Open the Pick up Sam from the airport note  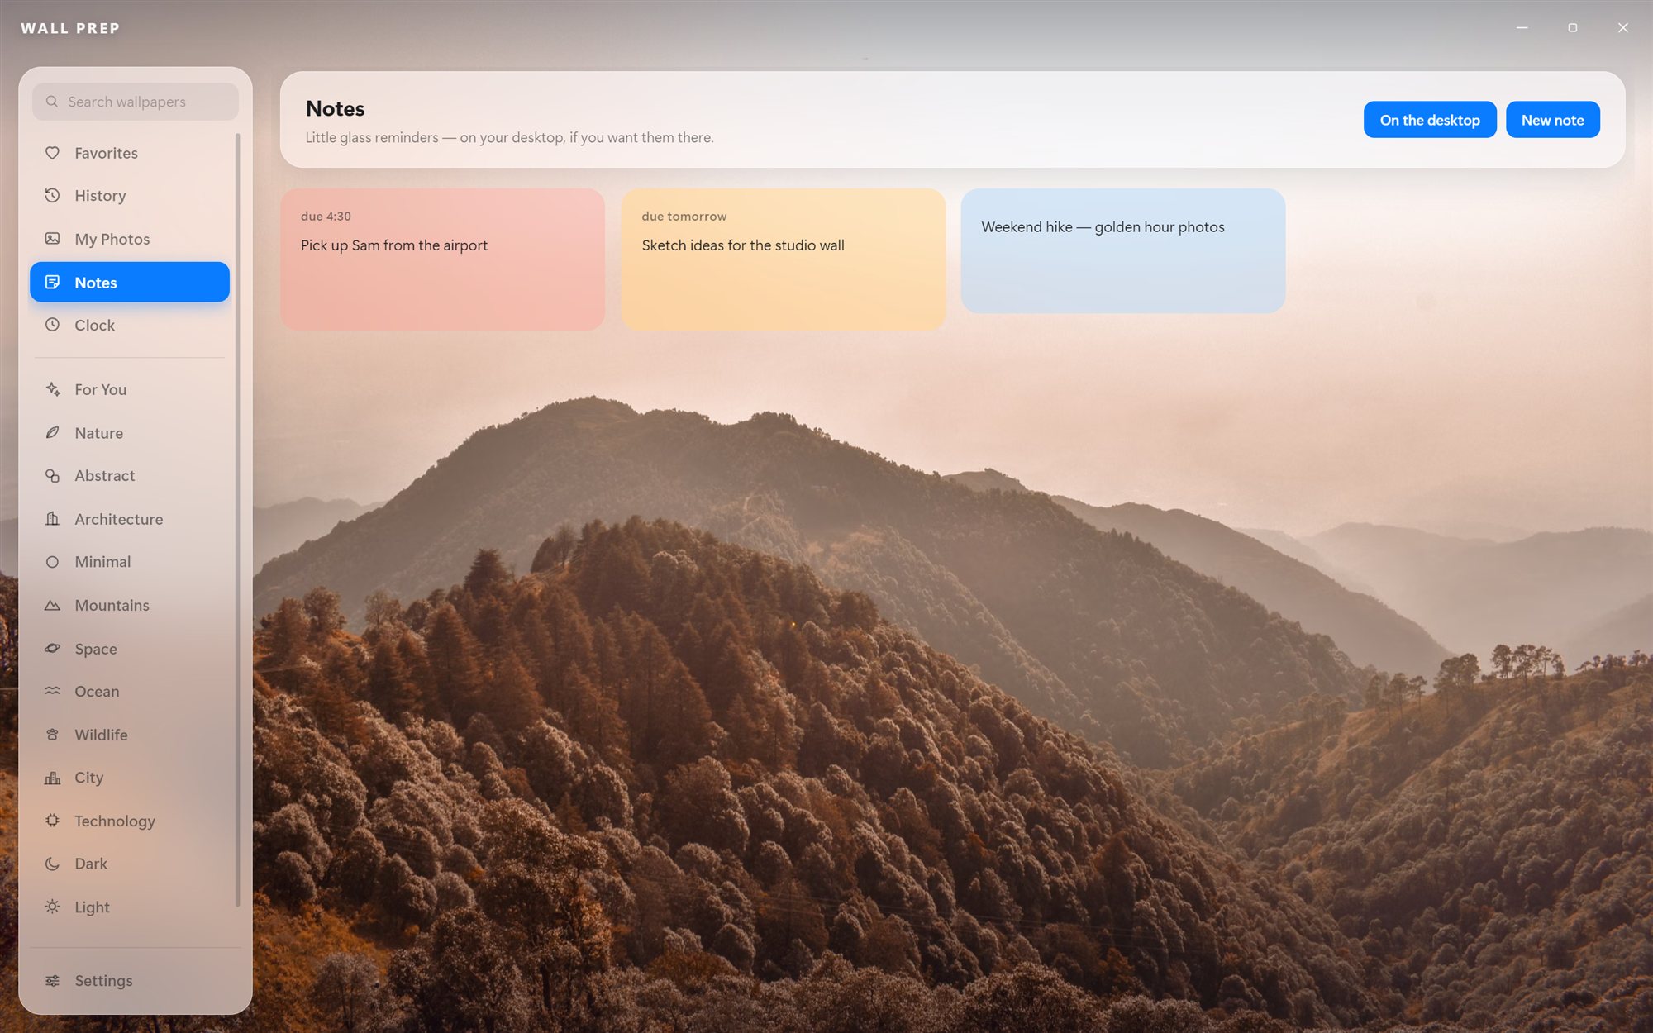coord(442,259)
